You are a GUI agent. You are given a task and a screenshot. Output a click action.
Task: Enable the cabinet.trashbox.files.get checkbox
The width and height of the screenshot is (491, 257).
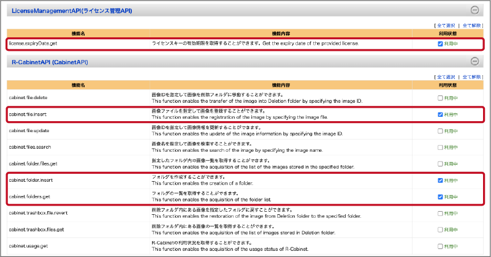click(440, 230)
